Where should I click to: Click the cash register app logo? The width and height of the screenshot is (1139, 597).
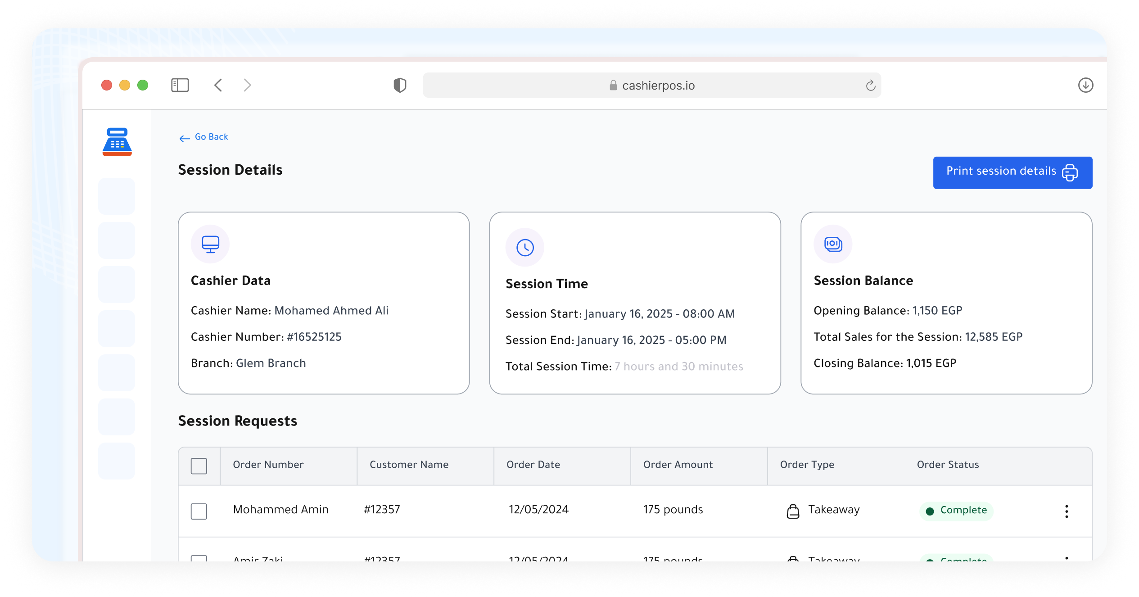coord(117,142)
